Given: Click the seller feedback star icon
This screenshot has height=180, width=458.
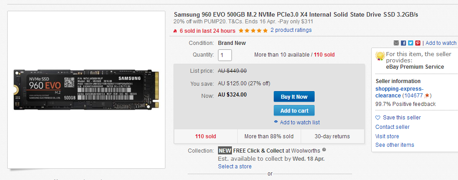Looking at the screenshot, I should (x=427, y=96).
